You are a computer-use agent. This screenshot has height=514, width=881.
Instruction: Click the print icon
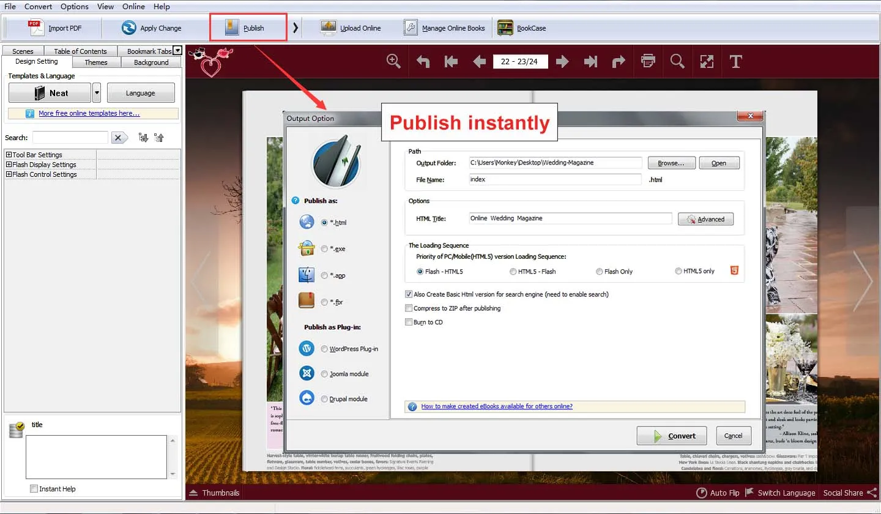(x=648, y=61)
